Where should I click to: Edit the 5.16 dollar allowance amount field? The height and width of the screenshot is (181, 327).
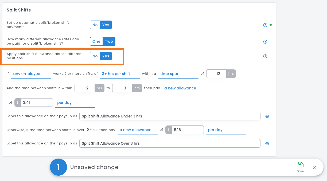[x=187, y=130]
